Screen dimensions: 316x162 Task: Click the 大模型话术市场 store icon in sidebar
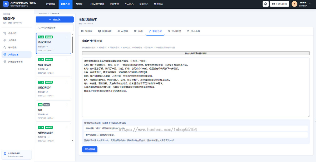5,62
